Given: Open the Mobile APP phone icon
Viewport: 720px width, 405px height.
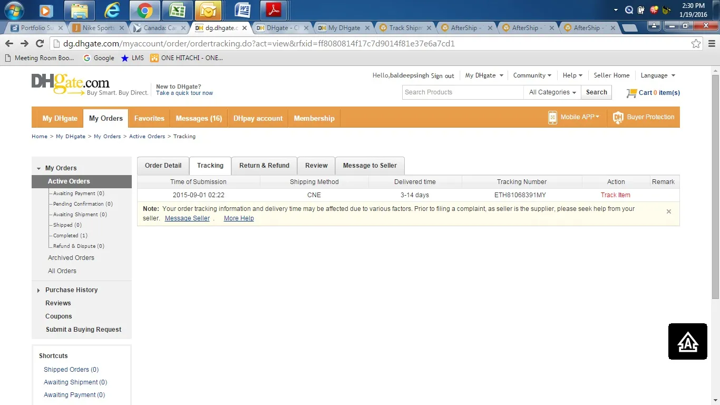Looking at the screenshot, I should coord(552,118).
